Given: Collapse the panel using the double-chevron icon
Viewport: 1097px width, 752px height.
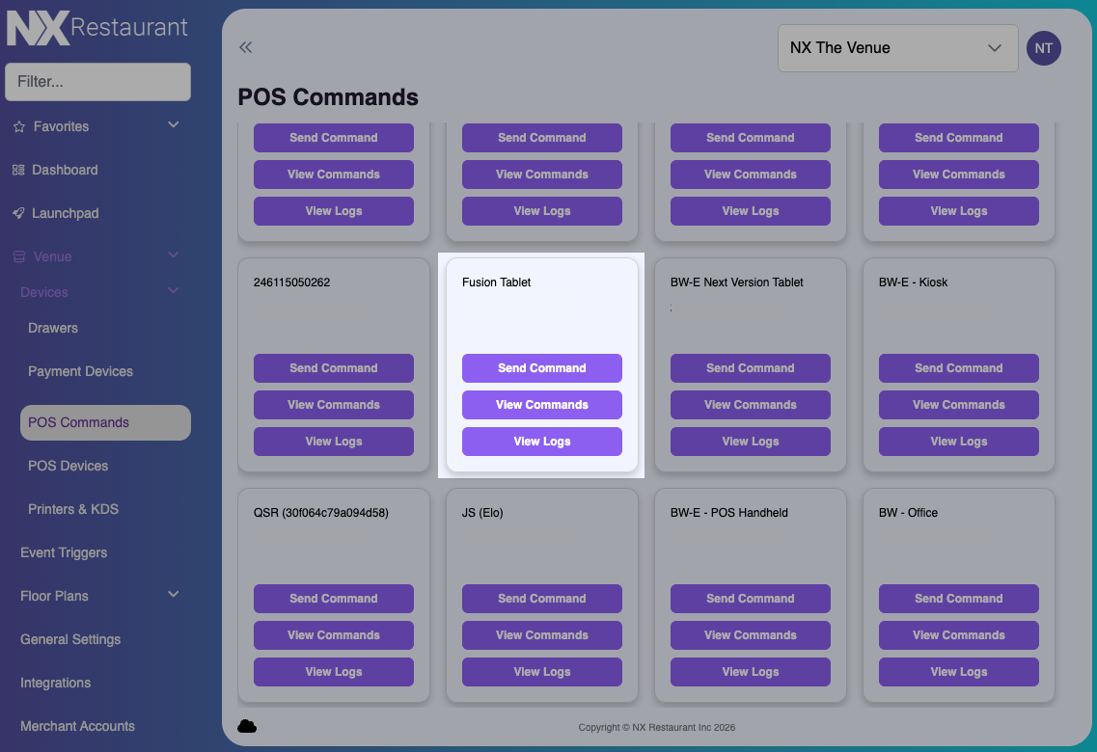Looking at the screenshot, I should 245,46.
